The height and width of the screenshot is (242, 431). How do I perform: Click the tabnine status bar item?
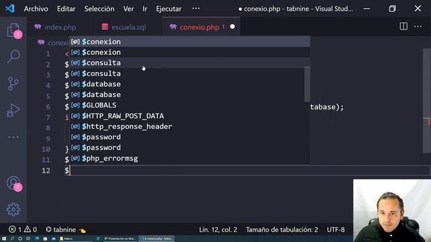point(65,229)
